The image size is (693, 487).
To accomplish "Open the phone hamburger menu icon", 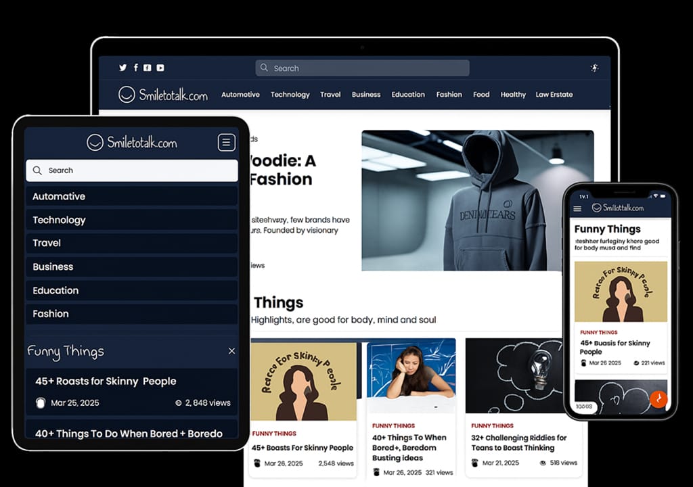I will 577,208.
